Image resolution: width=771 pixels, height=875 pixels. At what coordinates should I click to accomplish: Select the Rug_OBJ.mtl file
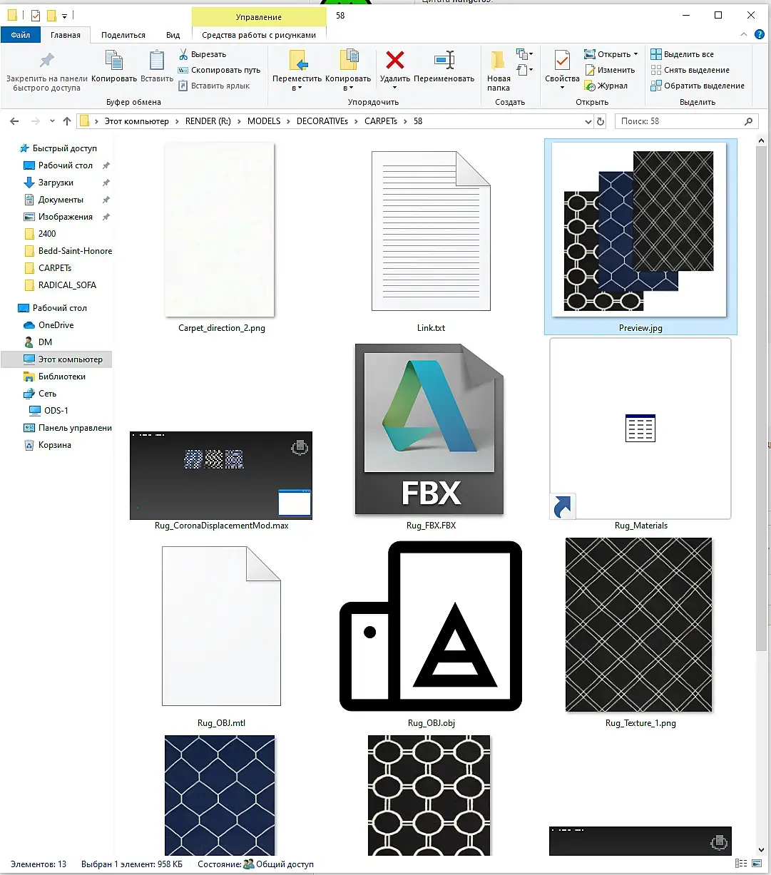(221, 626)
